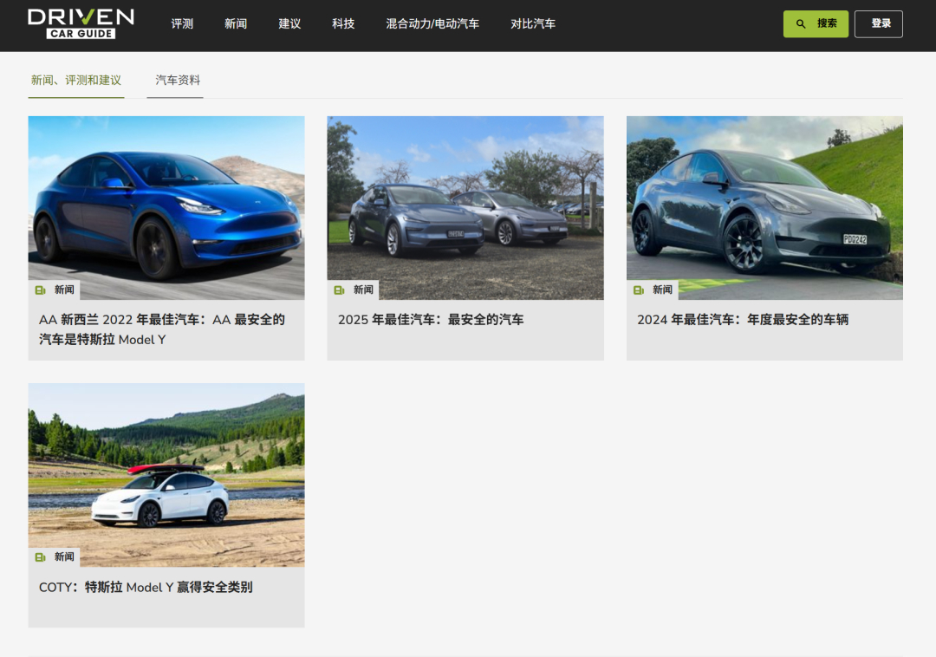The height and width of the screenshot is (657, 936).
Task: Click news icon on 2025 年最佳汽车 card
Action: pos(339,290)
